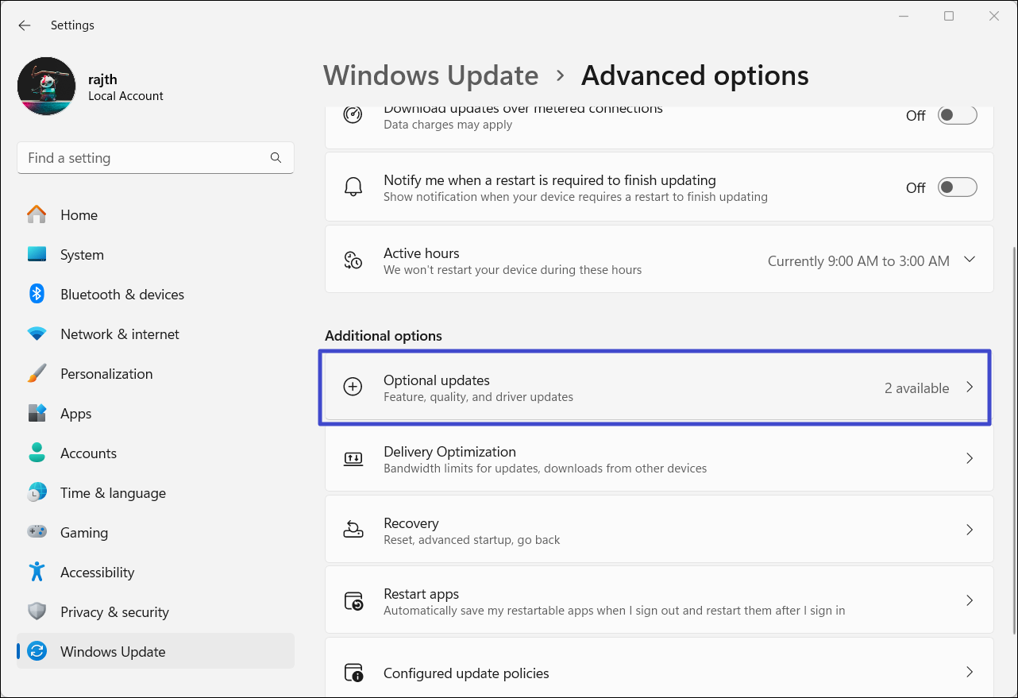Click the Gaming controller icon

click(37, 533)
